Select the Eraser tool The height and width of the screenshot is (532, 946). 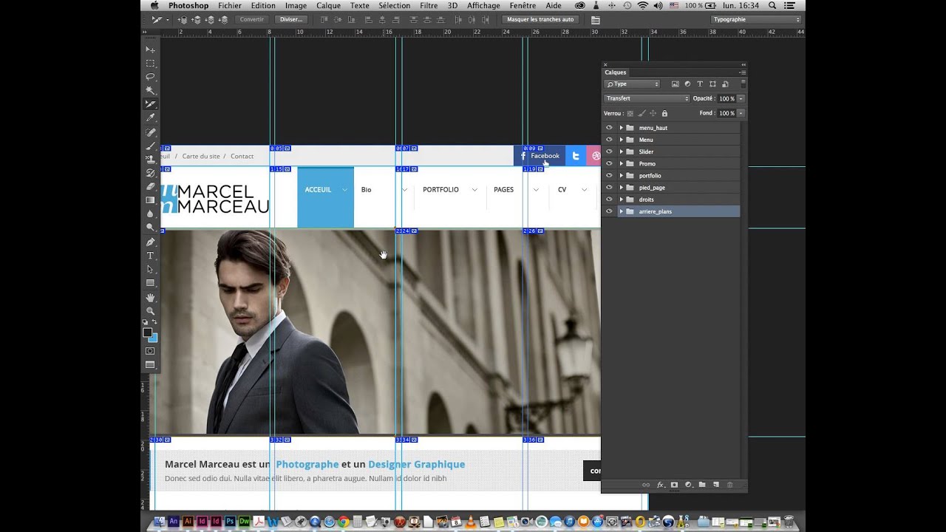[x=150, y=186]
